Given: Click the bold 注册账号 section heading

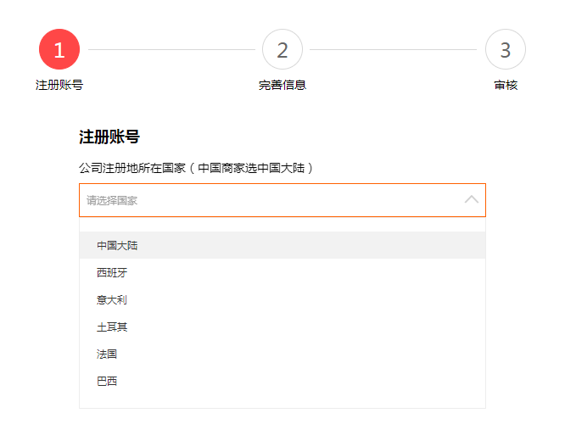Looking at the screenshot, I should coord(109,137).
